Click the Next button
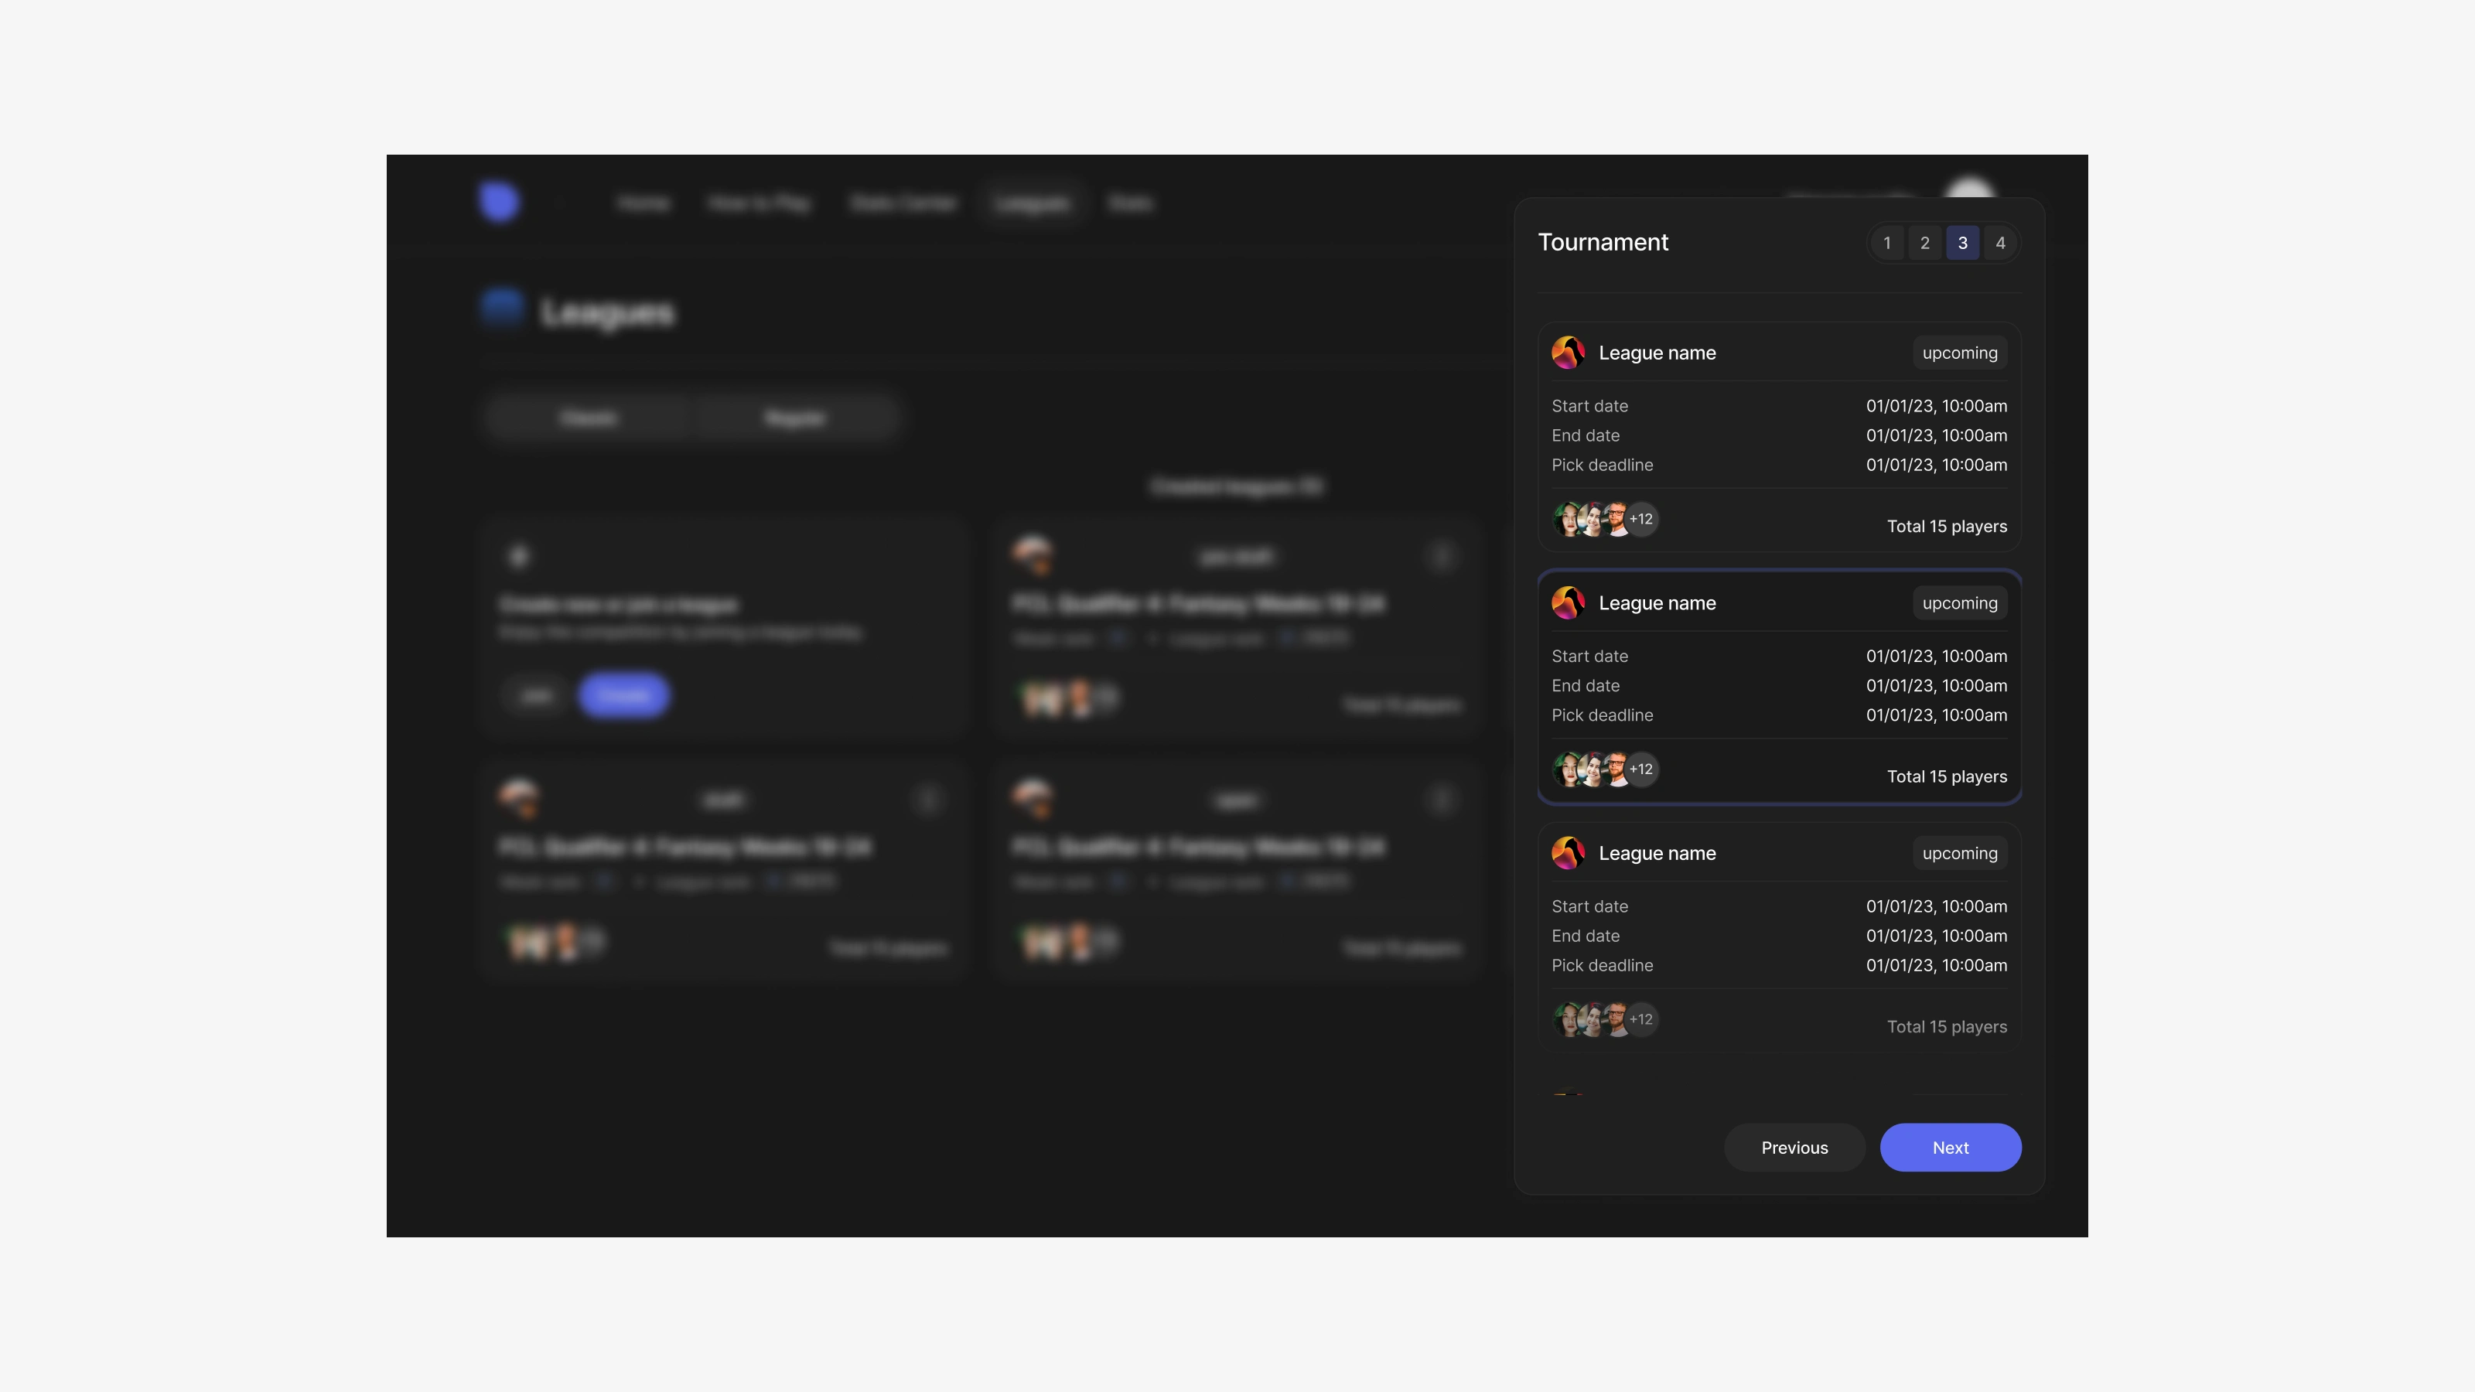2475x1392 pixels. [1951, 1148]
